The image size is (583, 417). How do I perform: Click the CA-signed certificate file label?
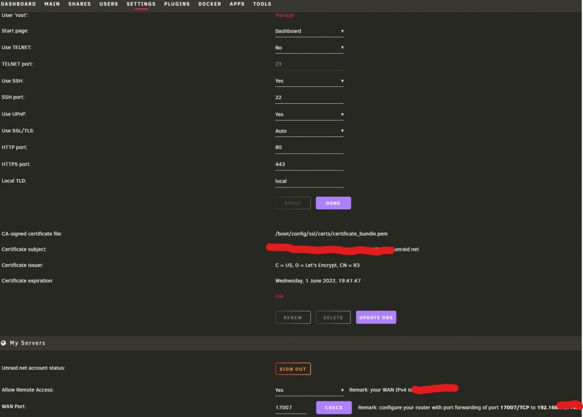pyautogui.click(x=32, y=234)
